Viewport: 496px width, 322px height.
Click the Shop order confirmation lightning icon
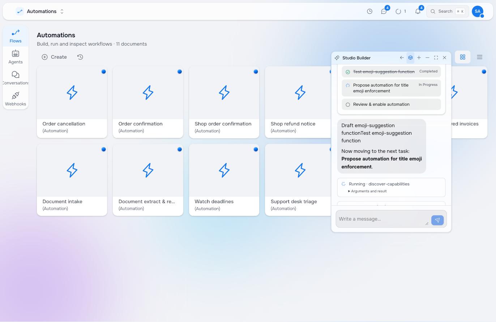224,93
